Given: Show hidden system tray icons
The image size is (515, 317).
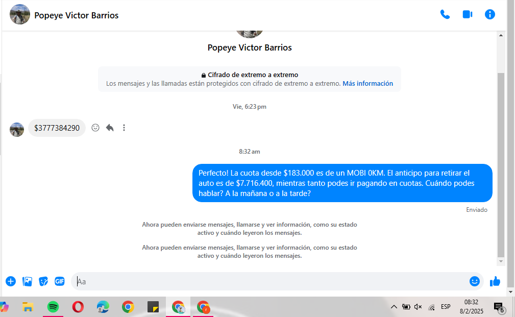Looking at the screenshot, I should [394, 307].
